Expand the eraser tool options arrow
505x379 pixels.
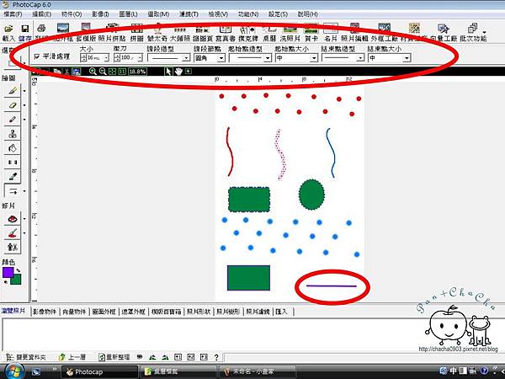coord(24,105)
